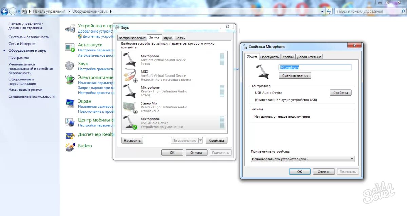Image resolution: width=407 pixels, height=216 pixels.
Task: Open Устройства и принтеры printer icon
Action: click(x=70, y=28)
